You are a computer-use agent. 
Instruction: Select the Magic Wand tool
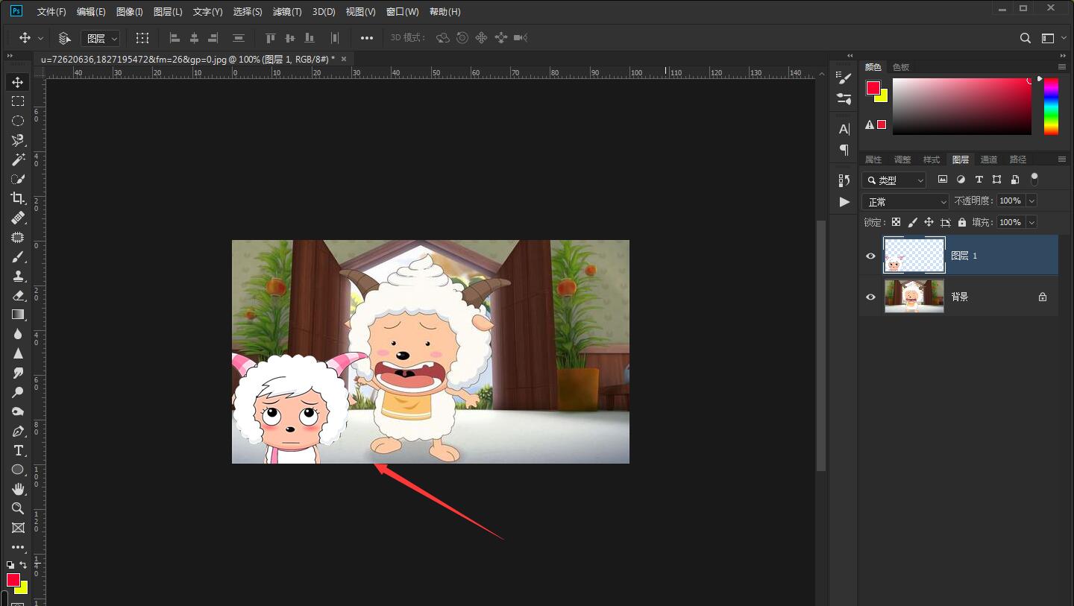pyautogui.click(x=18, y=160)
